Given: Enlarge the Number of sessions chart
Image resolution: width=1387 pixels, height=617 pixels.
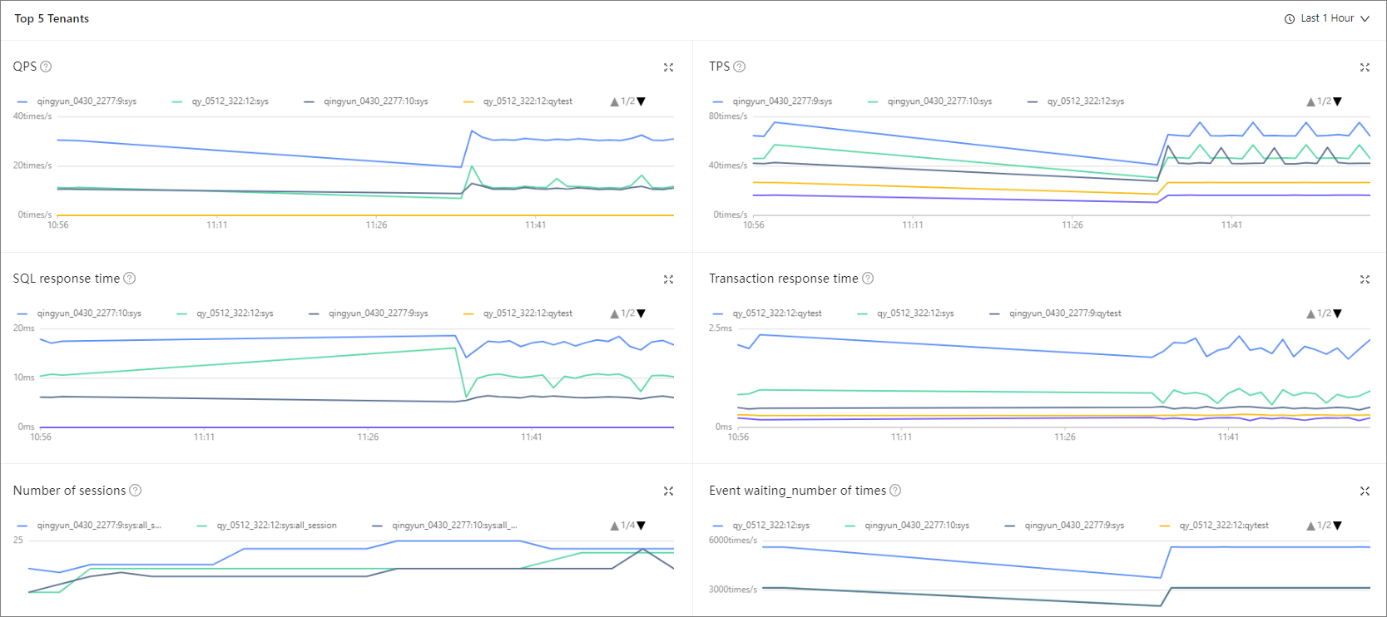Looking at the screenshot, I should tap(668, 491).
